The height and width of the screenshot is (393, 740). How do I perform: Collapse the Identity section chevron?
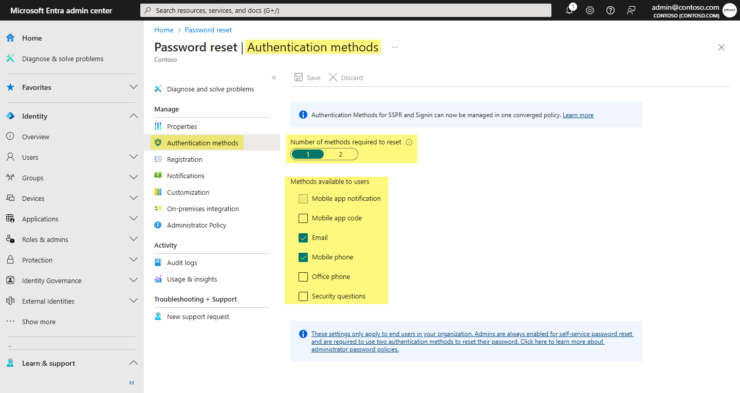click(134, 116)
